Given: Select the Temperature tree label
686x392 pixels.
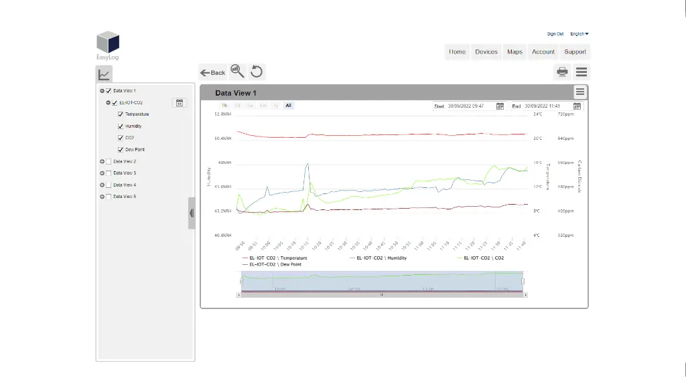Looking at the screenshot, I should 137,114.
